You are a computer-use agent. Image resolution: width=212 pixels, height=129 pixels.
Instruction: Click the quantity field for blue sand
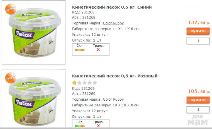198,41
